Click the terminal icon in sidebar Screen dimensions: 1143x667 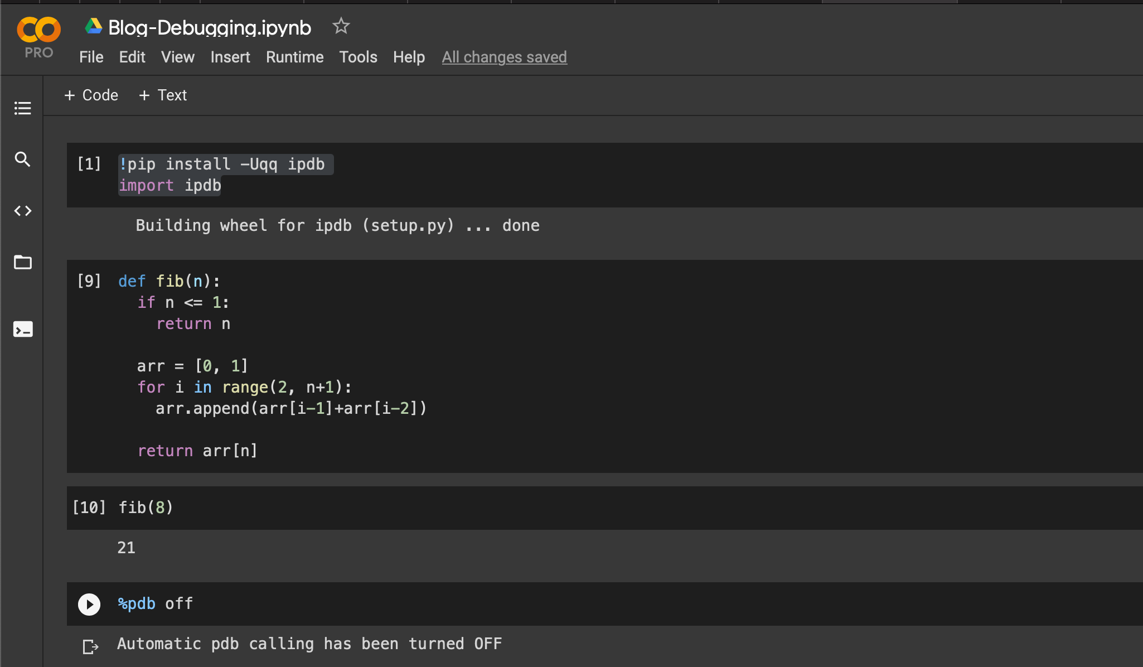22,330
